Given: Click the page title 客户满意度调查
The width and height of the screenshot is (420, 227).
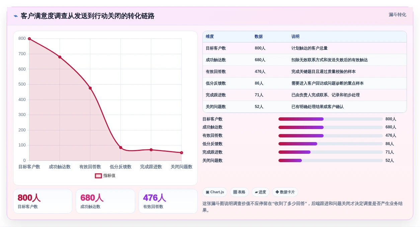Looking at the screenshot, I should pos(88,16).
